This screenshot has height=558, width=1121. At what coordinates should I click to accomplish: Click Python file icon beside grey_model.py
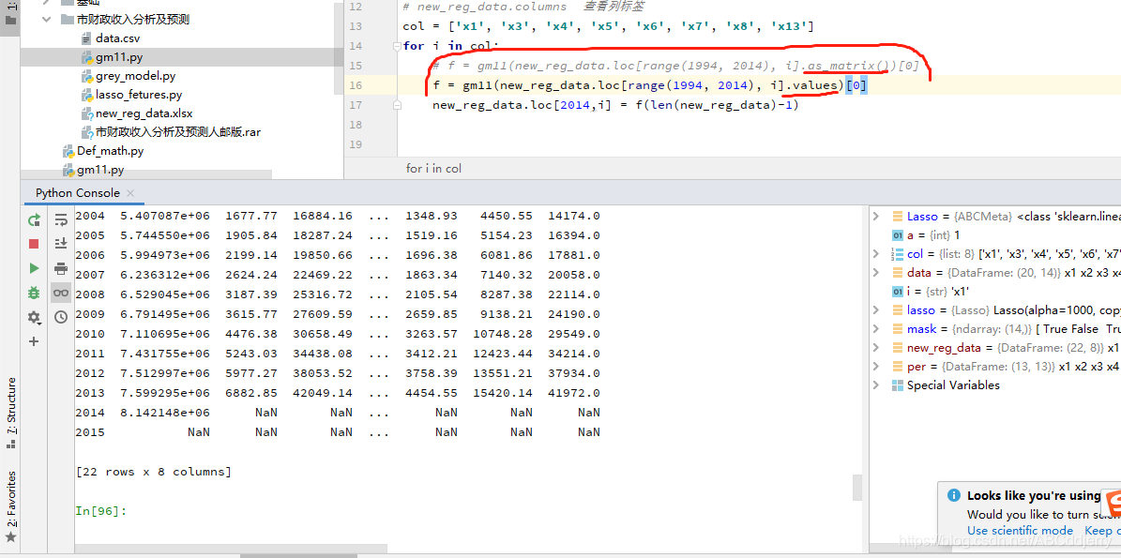tap(87, 76)
